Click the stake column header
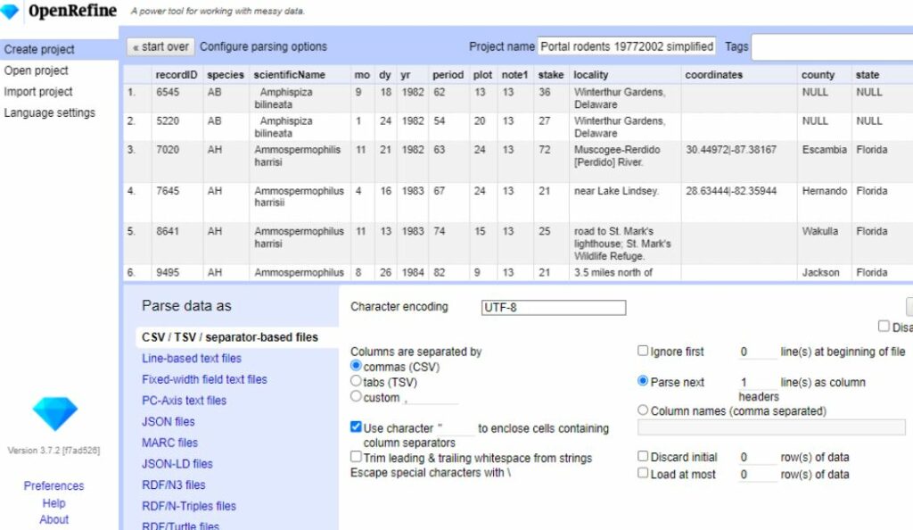The width and height of the screenshot is (913, 530). click(x=551, y=75)
